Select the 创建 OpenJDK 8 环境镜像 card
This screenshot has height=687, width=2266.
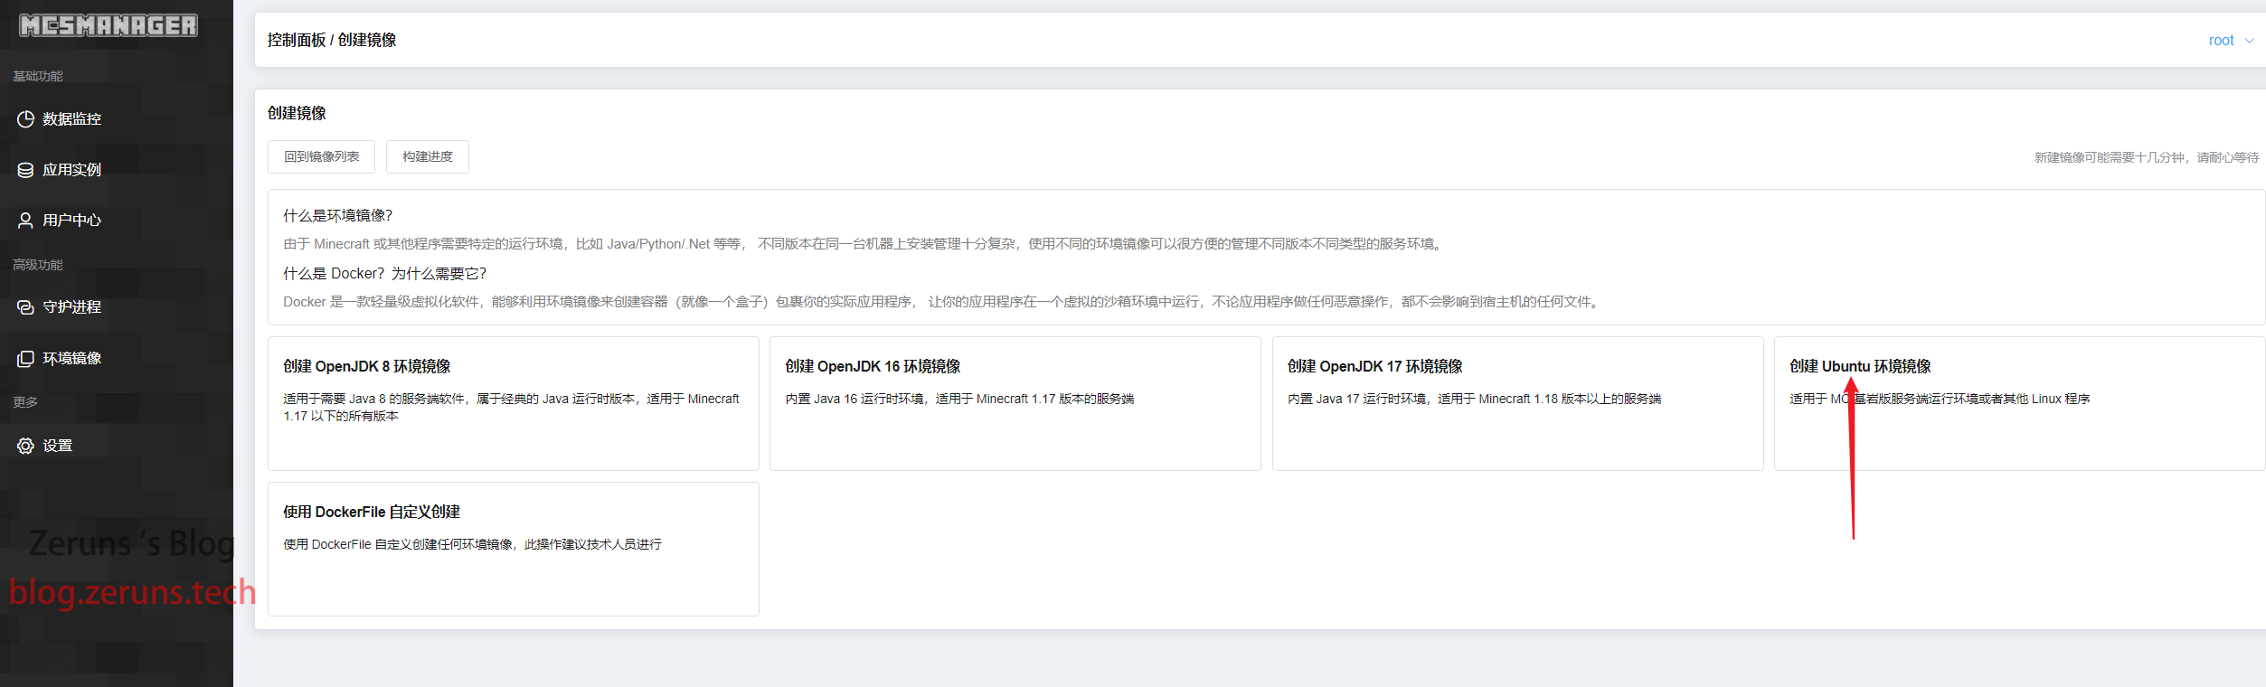click(x=514, y=403)
